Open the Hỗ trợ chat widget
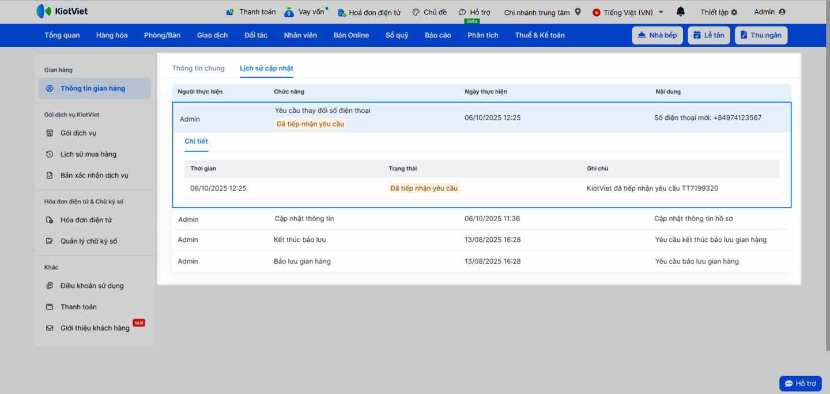830x394 pixels. point(800,384)
